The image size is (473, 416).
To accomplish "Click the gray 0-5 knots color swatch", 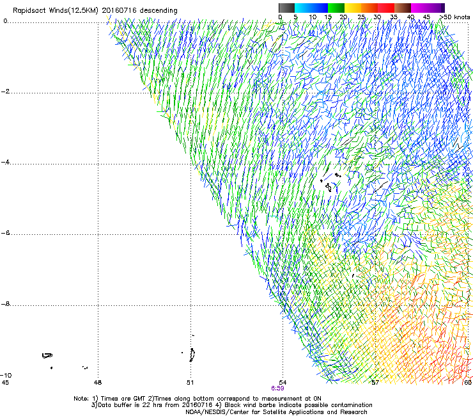I will pos(286,8).
